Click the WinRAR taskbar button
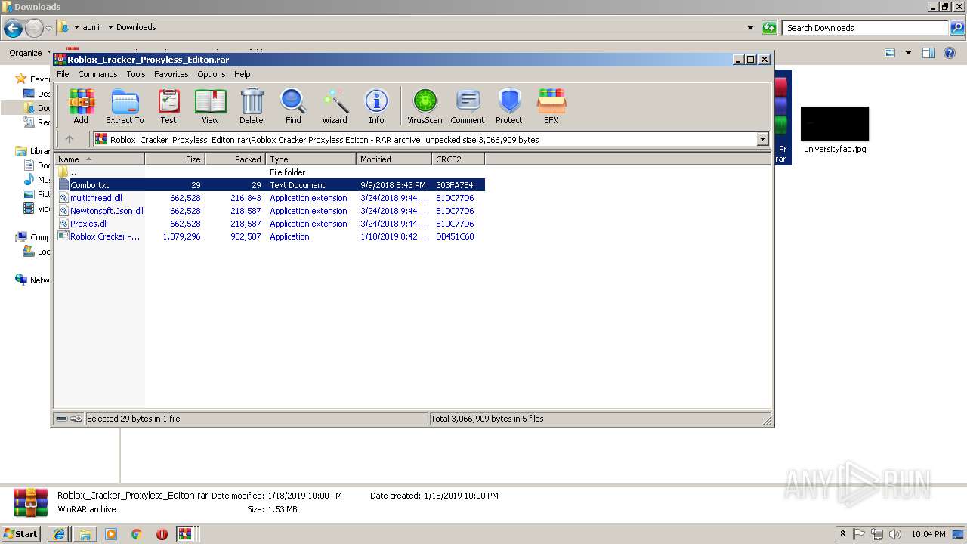The height and width of the screenshot is (544, 967). coord(187,534)
